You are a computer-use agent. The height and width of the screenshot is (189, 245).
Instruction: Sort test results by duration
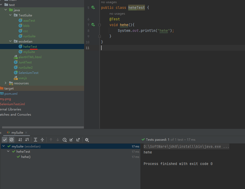(27, 140)
